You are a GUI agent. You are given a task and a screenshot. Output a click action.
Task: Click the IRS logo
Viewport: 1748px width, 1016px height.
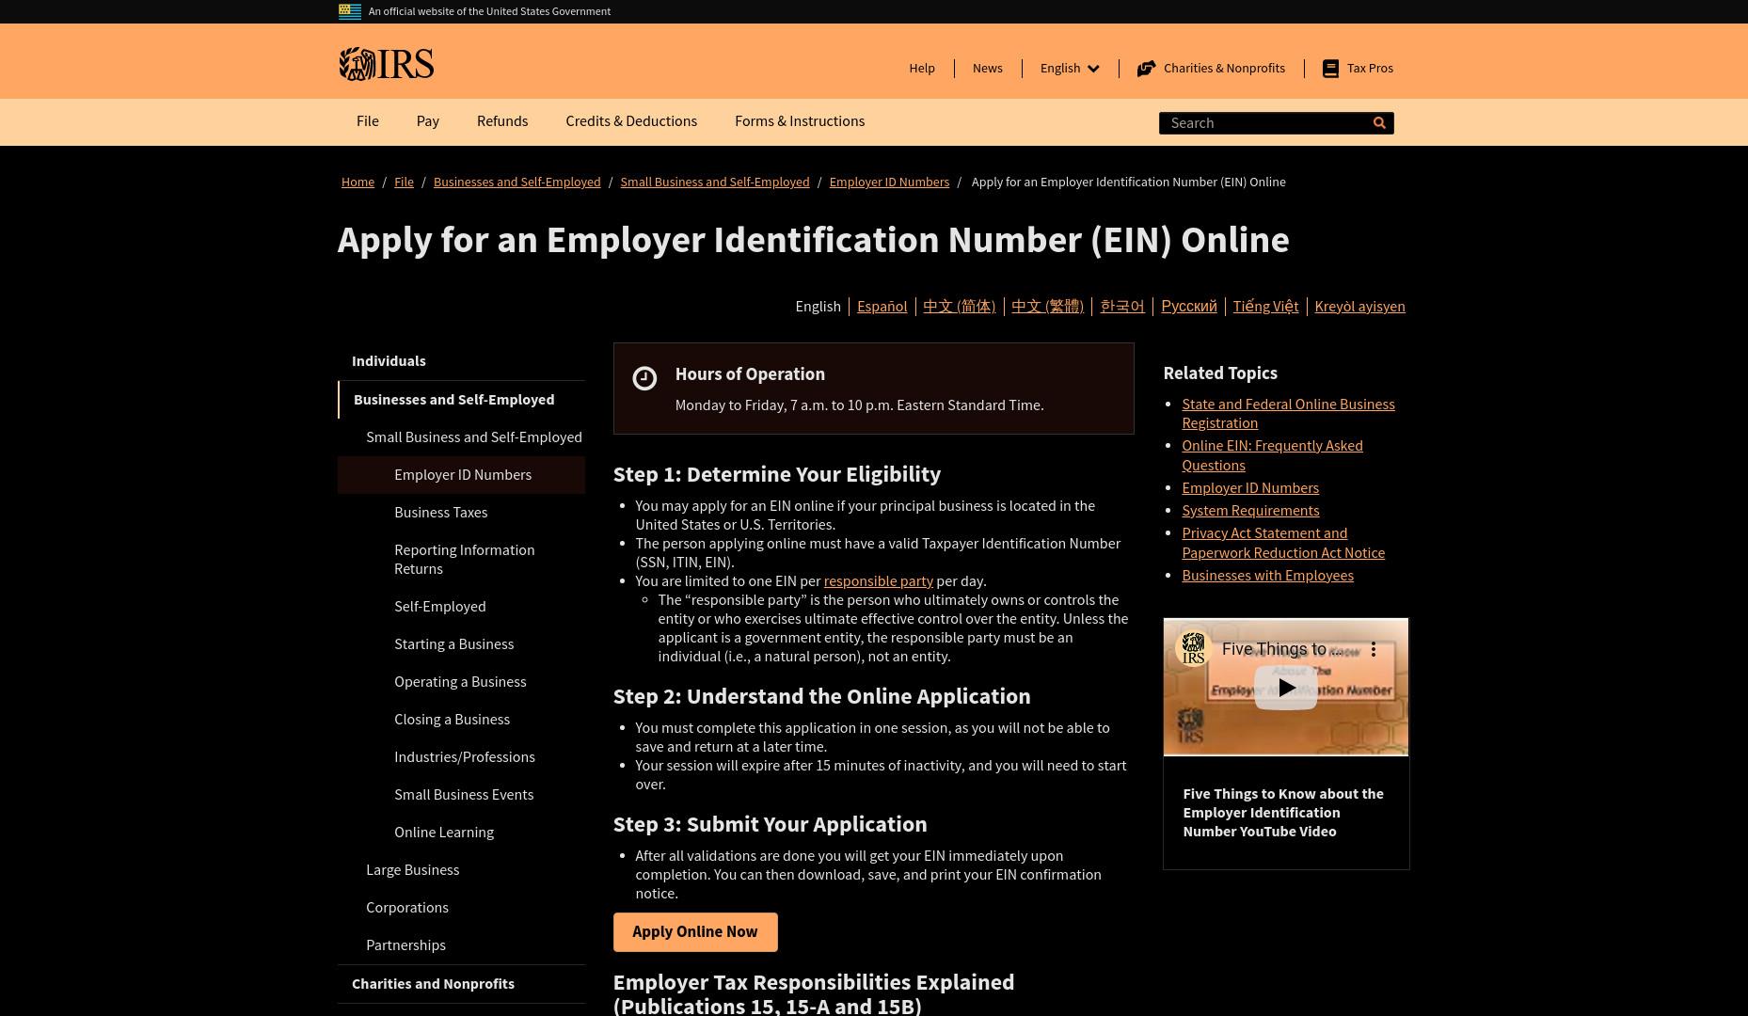pyautogui.click(x=386, y=64)
